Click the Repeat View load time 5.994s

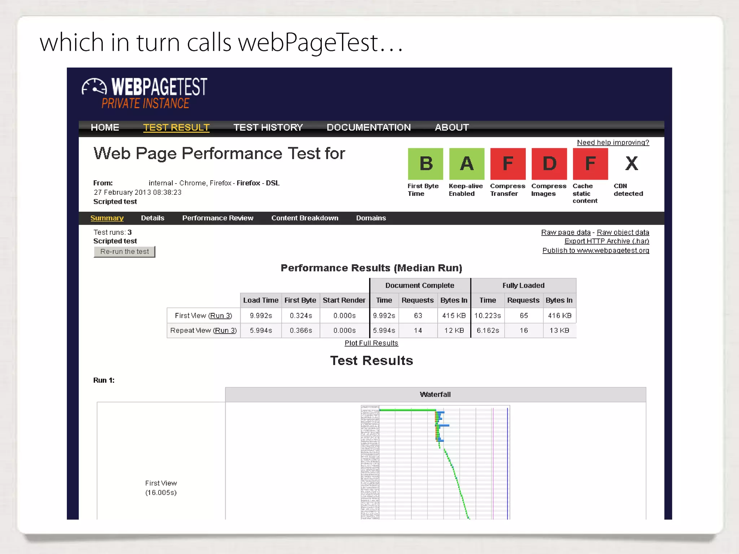click(261, 330)
